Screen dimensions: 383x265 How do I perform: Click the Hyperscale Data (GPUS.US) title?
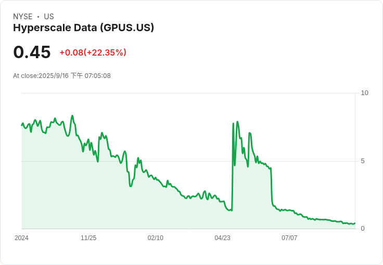(84, 28)
